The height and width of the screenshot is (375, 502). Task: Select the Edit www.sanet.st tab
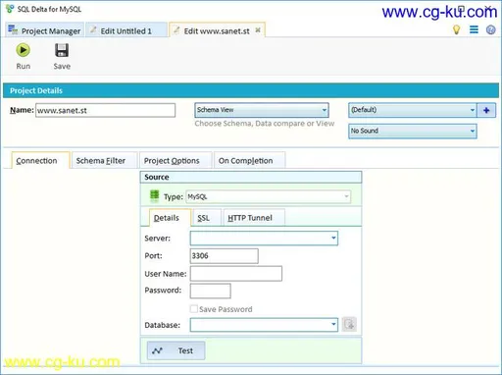click(217, 30)
